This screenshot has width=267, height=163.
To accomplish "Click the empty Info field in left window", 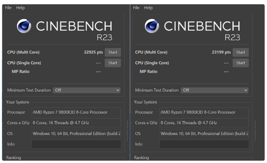I will point(76,144).
